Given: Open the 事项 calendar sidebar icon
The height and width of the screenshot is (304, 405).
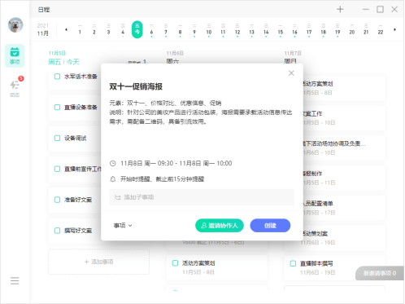Looking at the screenshot, I should coord(15,55).
